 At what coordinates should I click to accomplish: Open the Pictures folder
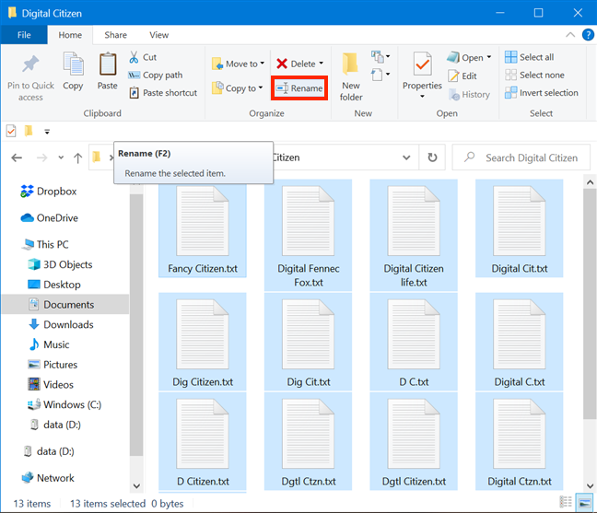click(53, 365)
